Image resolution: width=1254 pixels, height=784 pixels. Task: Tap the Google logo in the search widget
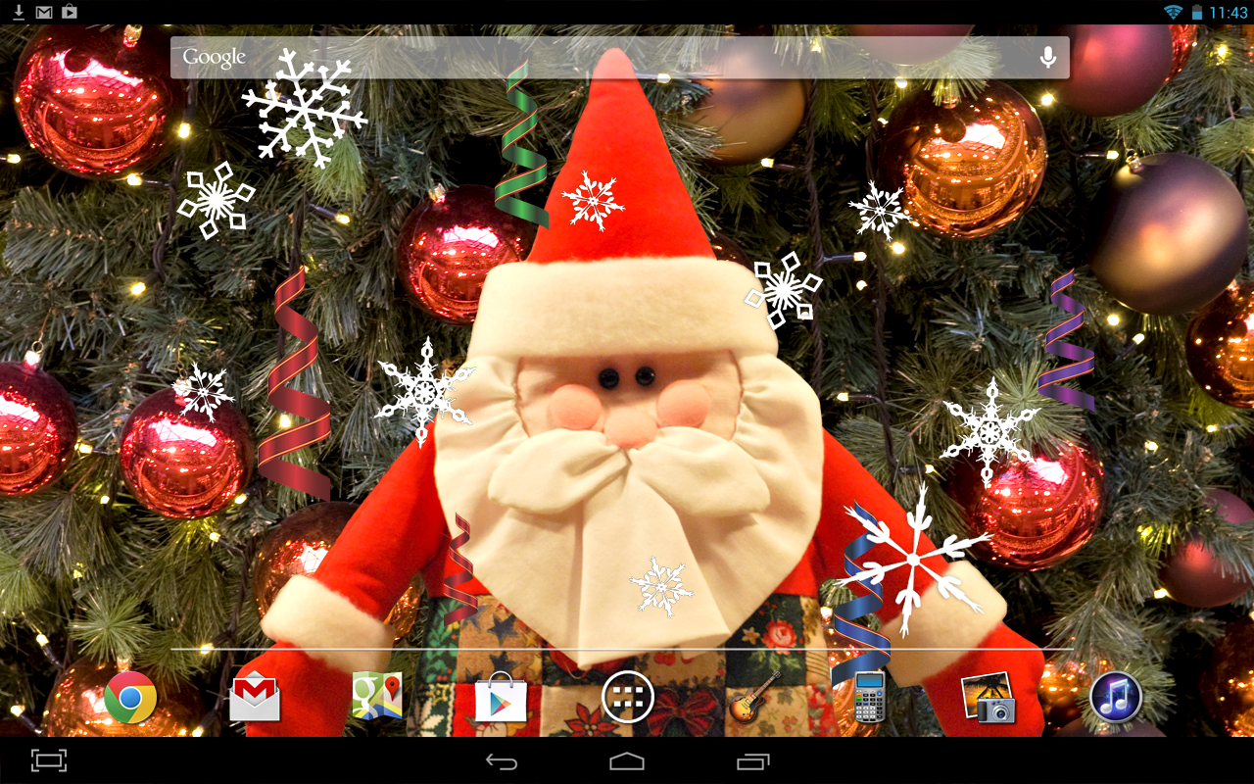214,58
